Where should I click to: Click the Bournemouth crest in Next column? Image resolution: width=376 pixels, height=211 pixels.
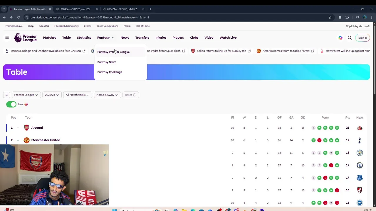pyautogui.click(x=360, y=190)
